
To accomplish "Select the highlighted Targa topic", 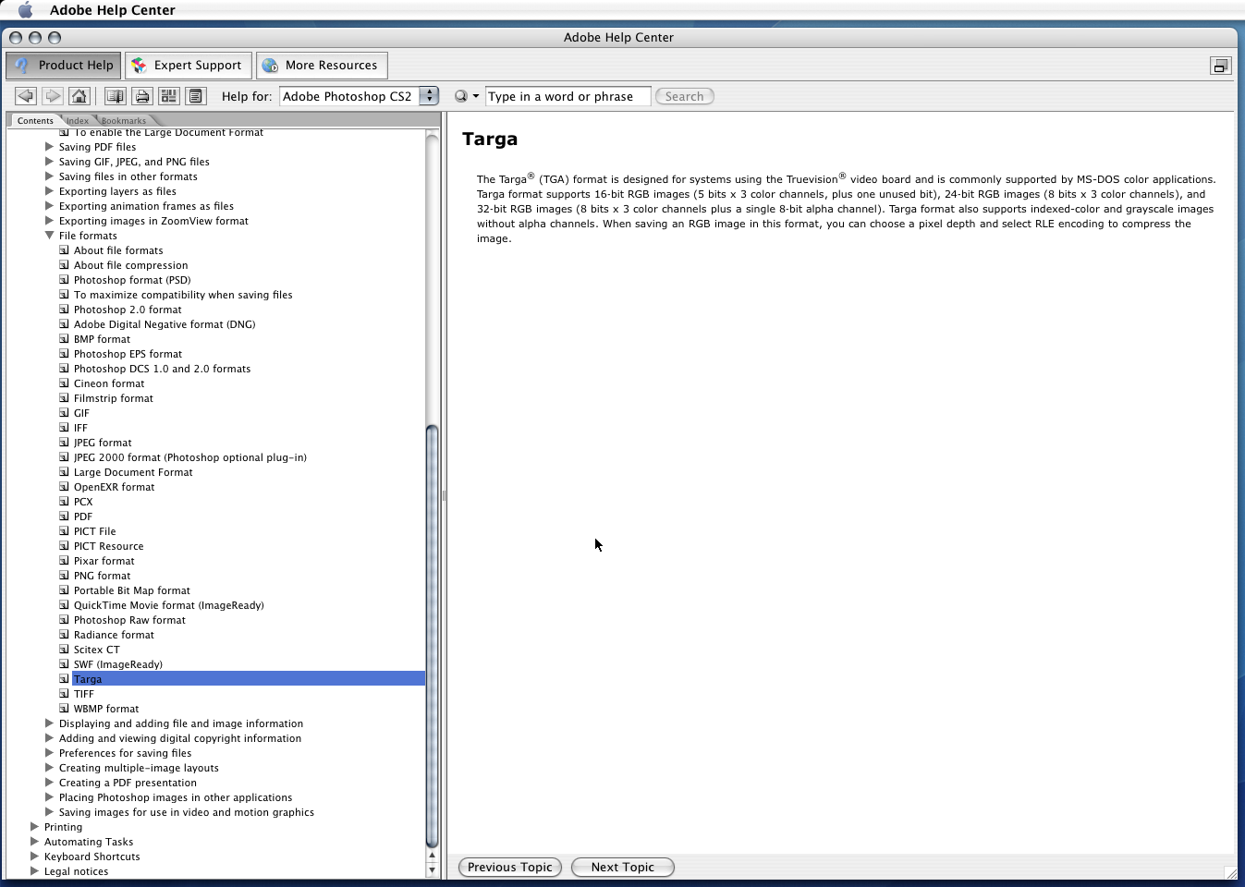I will point(88,678).
